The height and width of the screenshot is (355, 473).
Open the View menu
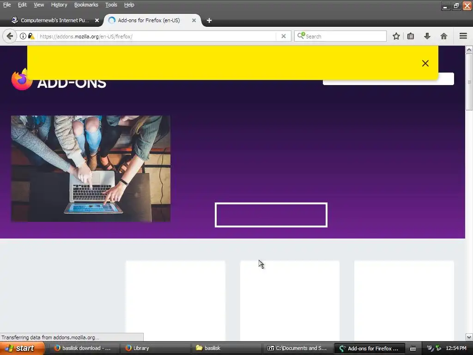(x=39, y=5)
